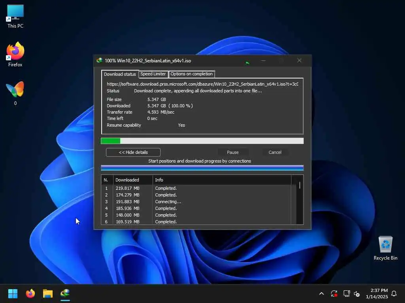Image resolution: width=405 pixels, height=303 pixels.
Task: Switch to the Speed Limiter tab
Action: [153, 74]
